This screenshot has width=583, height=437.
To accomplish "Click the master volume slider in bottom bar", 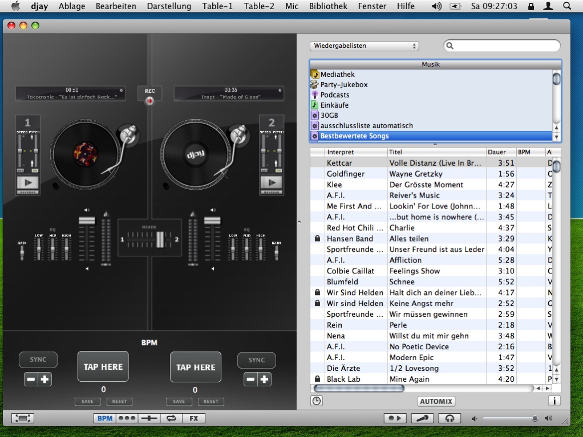I will click(x=510, y=418).
